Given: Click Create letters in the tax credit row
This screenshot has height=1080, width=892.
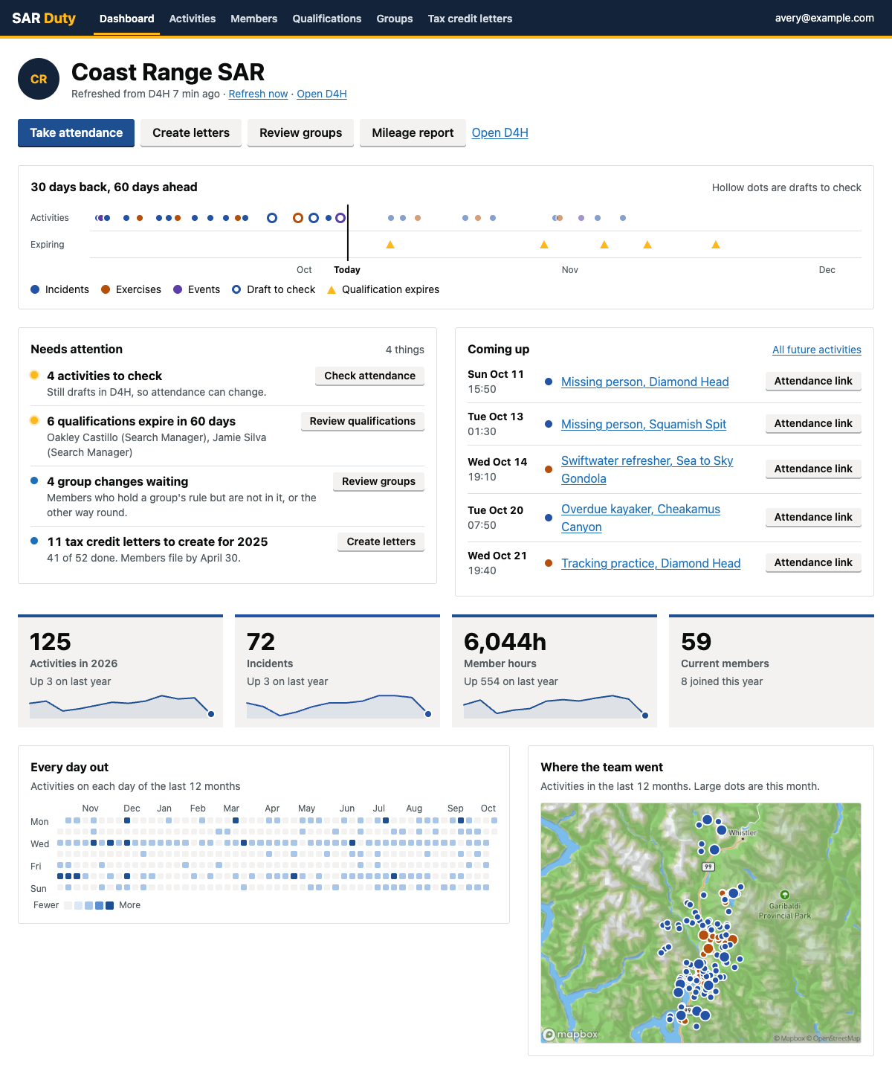Looking at the screenshot, I should 381,541.
